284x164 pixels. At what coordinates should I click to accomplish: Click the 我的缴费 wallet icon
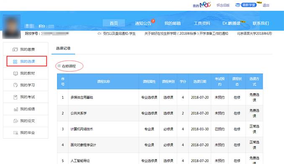15,49
